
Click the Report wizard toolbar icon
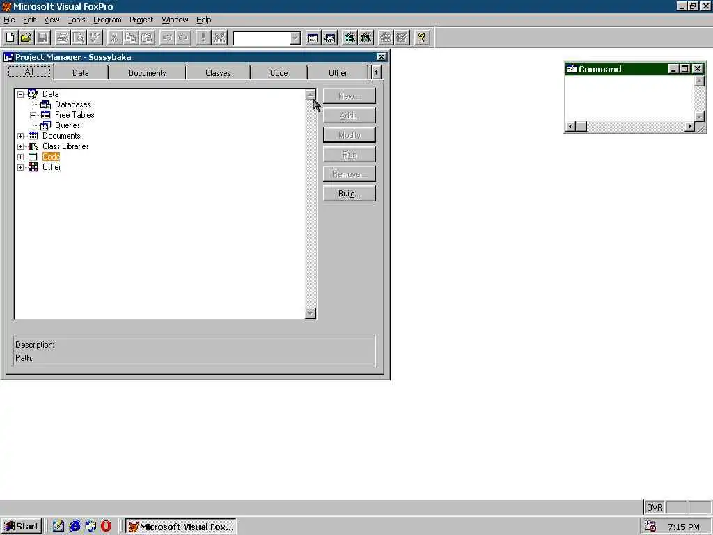pyautogui.click(x=366, y=38)
